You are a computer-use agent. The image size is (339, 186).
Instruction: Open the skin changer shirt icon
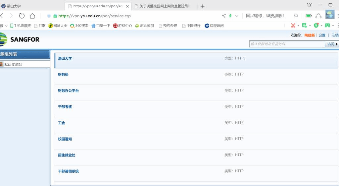(309, 5)
